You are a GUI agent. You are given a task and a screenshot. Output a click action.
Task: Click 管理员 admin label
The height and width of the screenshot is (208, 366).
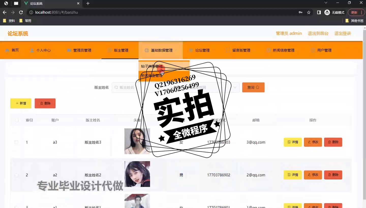289,33
